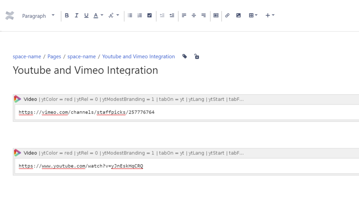Open the page labels tag icon
359x204 pixels.
[185, 56]
